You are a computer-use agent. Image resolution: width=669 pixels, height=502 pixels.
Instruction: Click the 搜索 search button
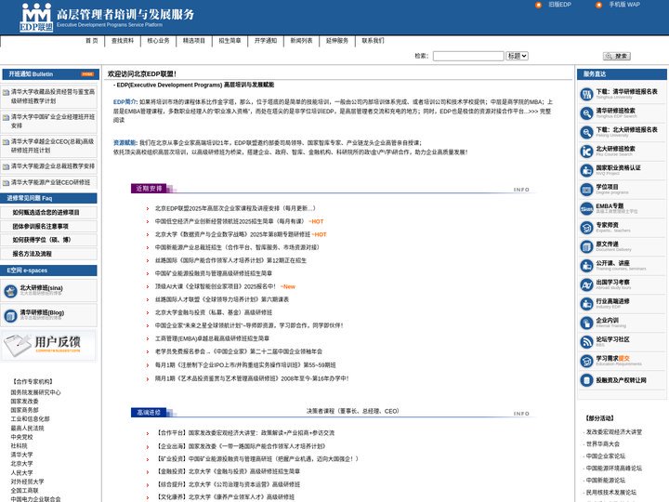pyautogui.click(x=617, y=56)
